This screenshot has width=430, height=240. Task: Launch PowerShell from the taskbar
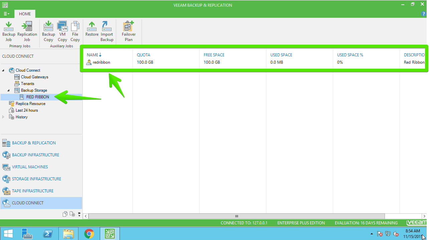[x=48, y=234]
